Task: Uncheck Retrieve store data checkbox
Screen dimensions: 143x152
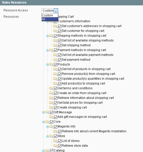Action: (x=60, y=146)
